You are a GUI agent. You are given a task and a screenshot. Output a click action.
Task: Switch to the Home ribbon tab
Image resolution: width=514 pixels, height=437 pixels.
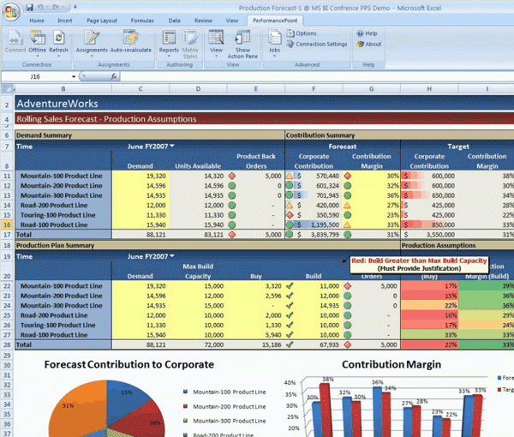(37, 21)
